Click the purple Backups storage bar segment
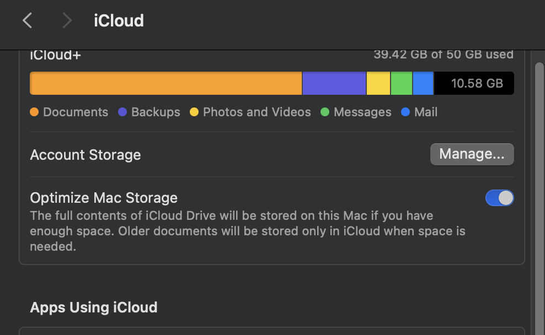Viewport: 545px width, 335px height. [334, 83]
